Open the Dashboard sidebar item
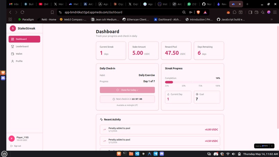The height and width of the screenshot is (157, 279). [24, 39]
